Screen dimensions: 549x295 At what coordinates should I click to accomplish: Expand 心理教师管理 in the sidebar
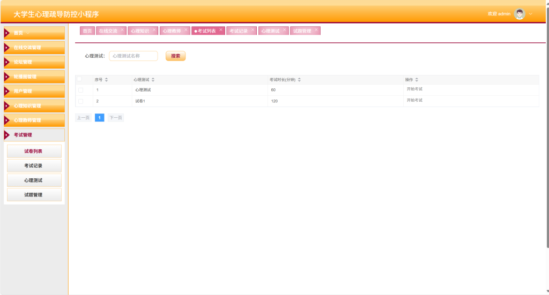tap(34, 120)
